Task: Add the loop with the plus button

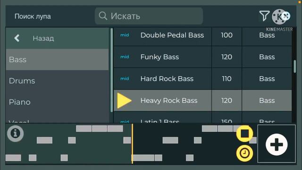Action: point(277,144)
